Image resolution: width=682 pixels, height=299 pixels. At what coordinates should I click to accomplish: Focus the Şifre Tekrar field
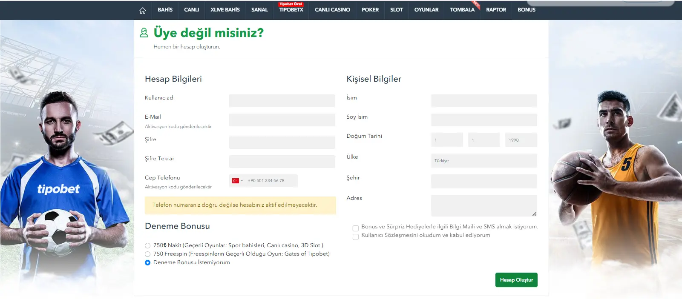[282, 162]
